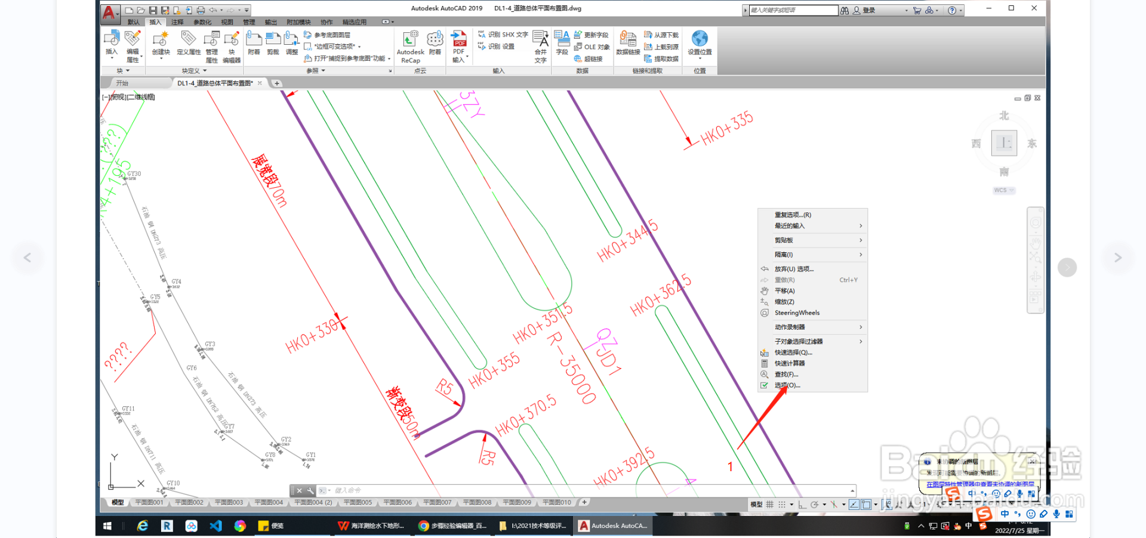
Task: Click the new drawing tab plus button
Action: tap(276, 83)
